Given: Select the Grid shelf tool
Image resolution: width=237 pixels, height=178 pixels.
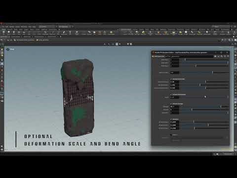Looking at the screenshot, I should pos(24,33).
